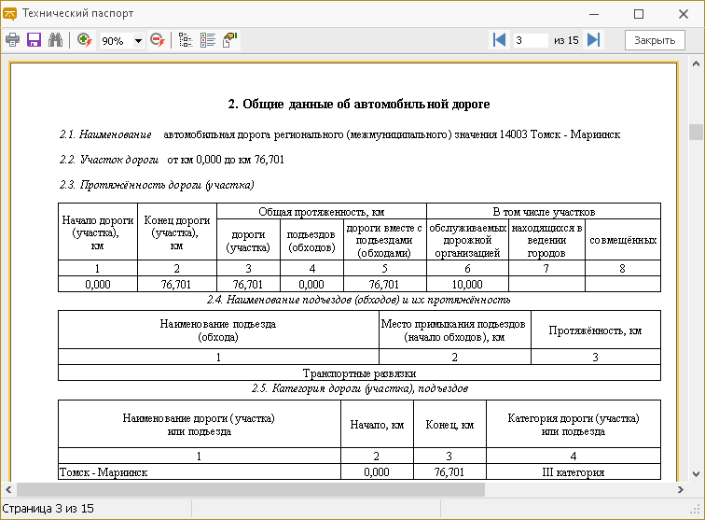The height and width of the screenshot is (520, 705).
Task: Click the Print icon in the toolbar
Action: click(x=13, y=40)
